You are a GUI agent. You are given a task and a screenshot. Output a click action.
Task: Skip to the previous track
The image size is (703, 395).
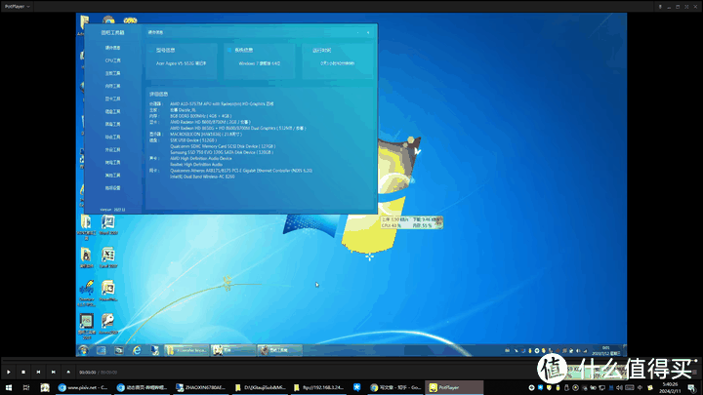[38, 372]
